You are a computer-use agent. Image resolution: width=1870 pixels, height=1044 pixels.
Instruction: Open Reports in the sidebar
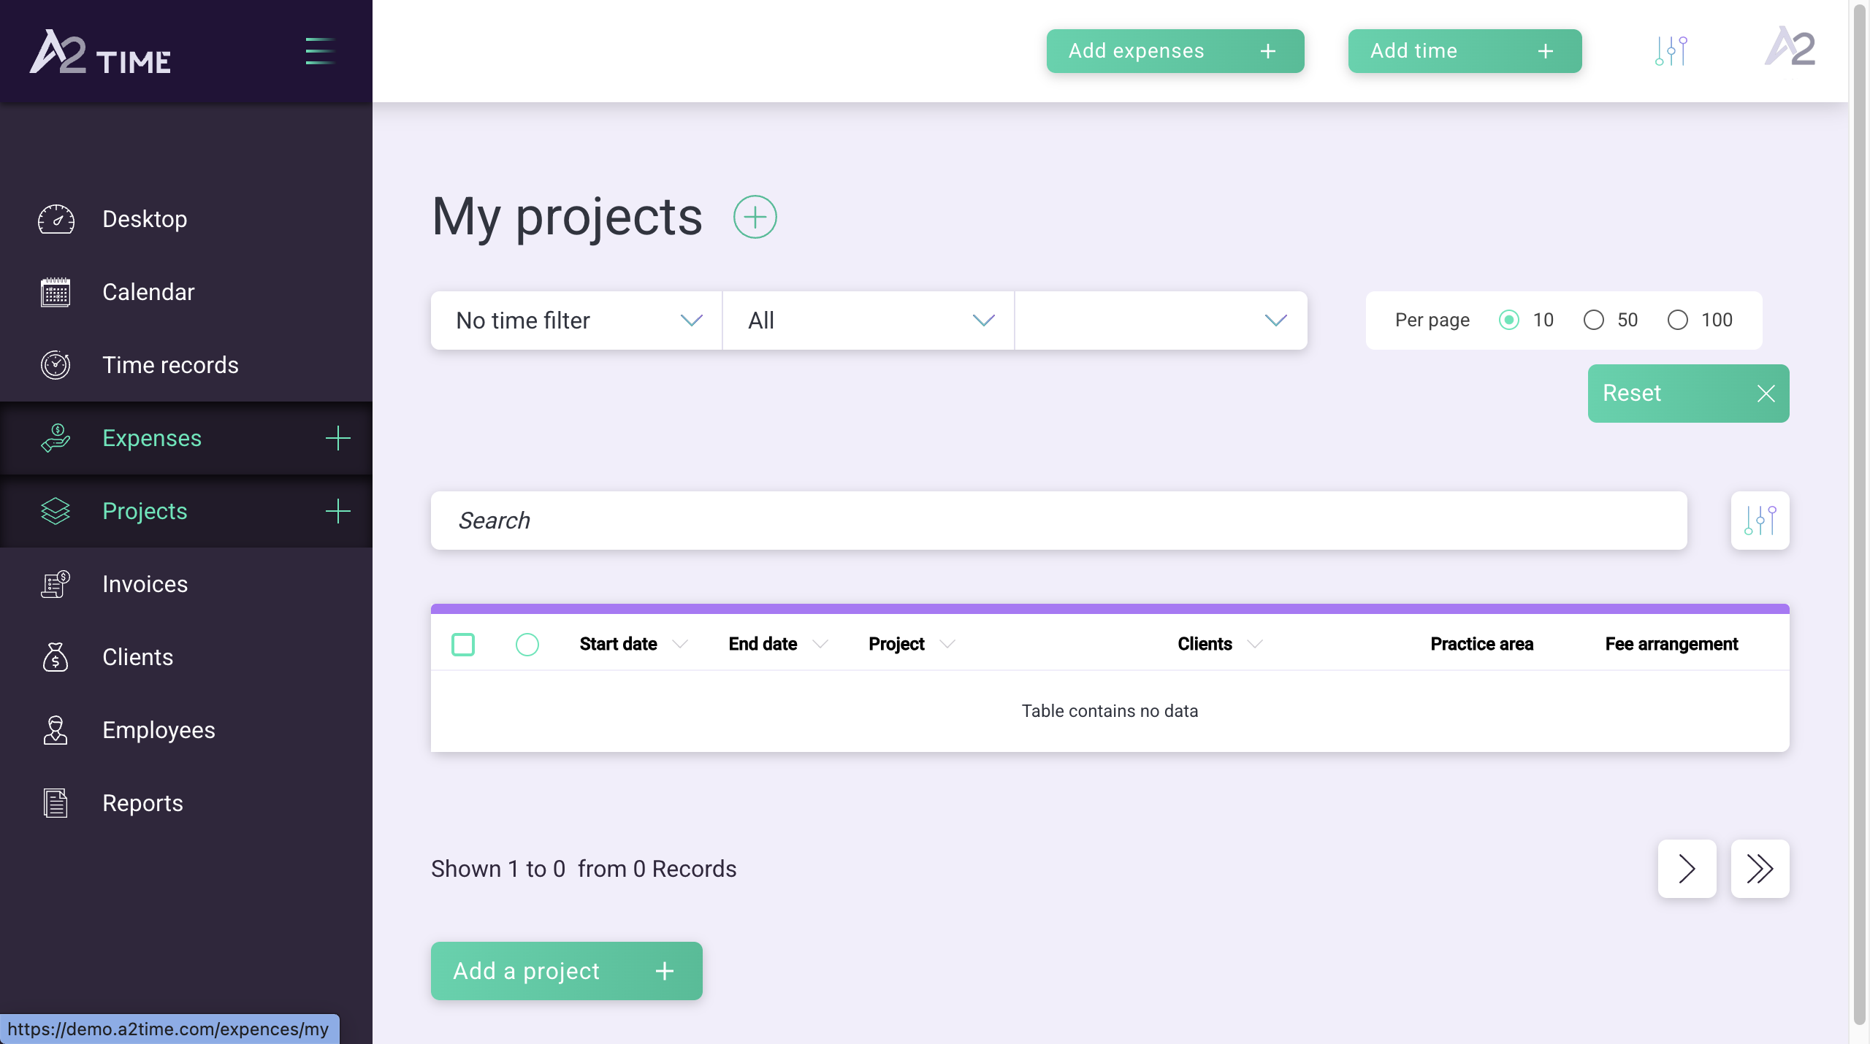point(186,803)
